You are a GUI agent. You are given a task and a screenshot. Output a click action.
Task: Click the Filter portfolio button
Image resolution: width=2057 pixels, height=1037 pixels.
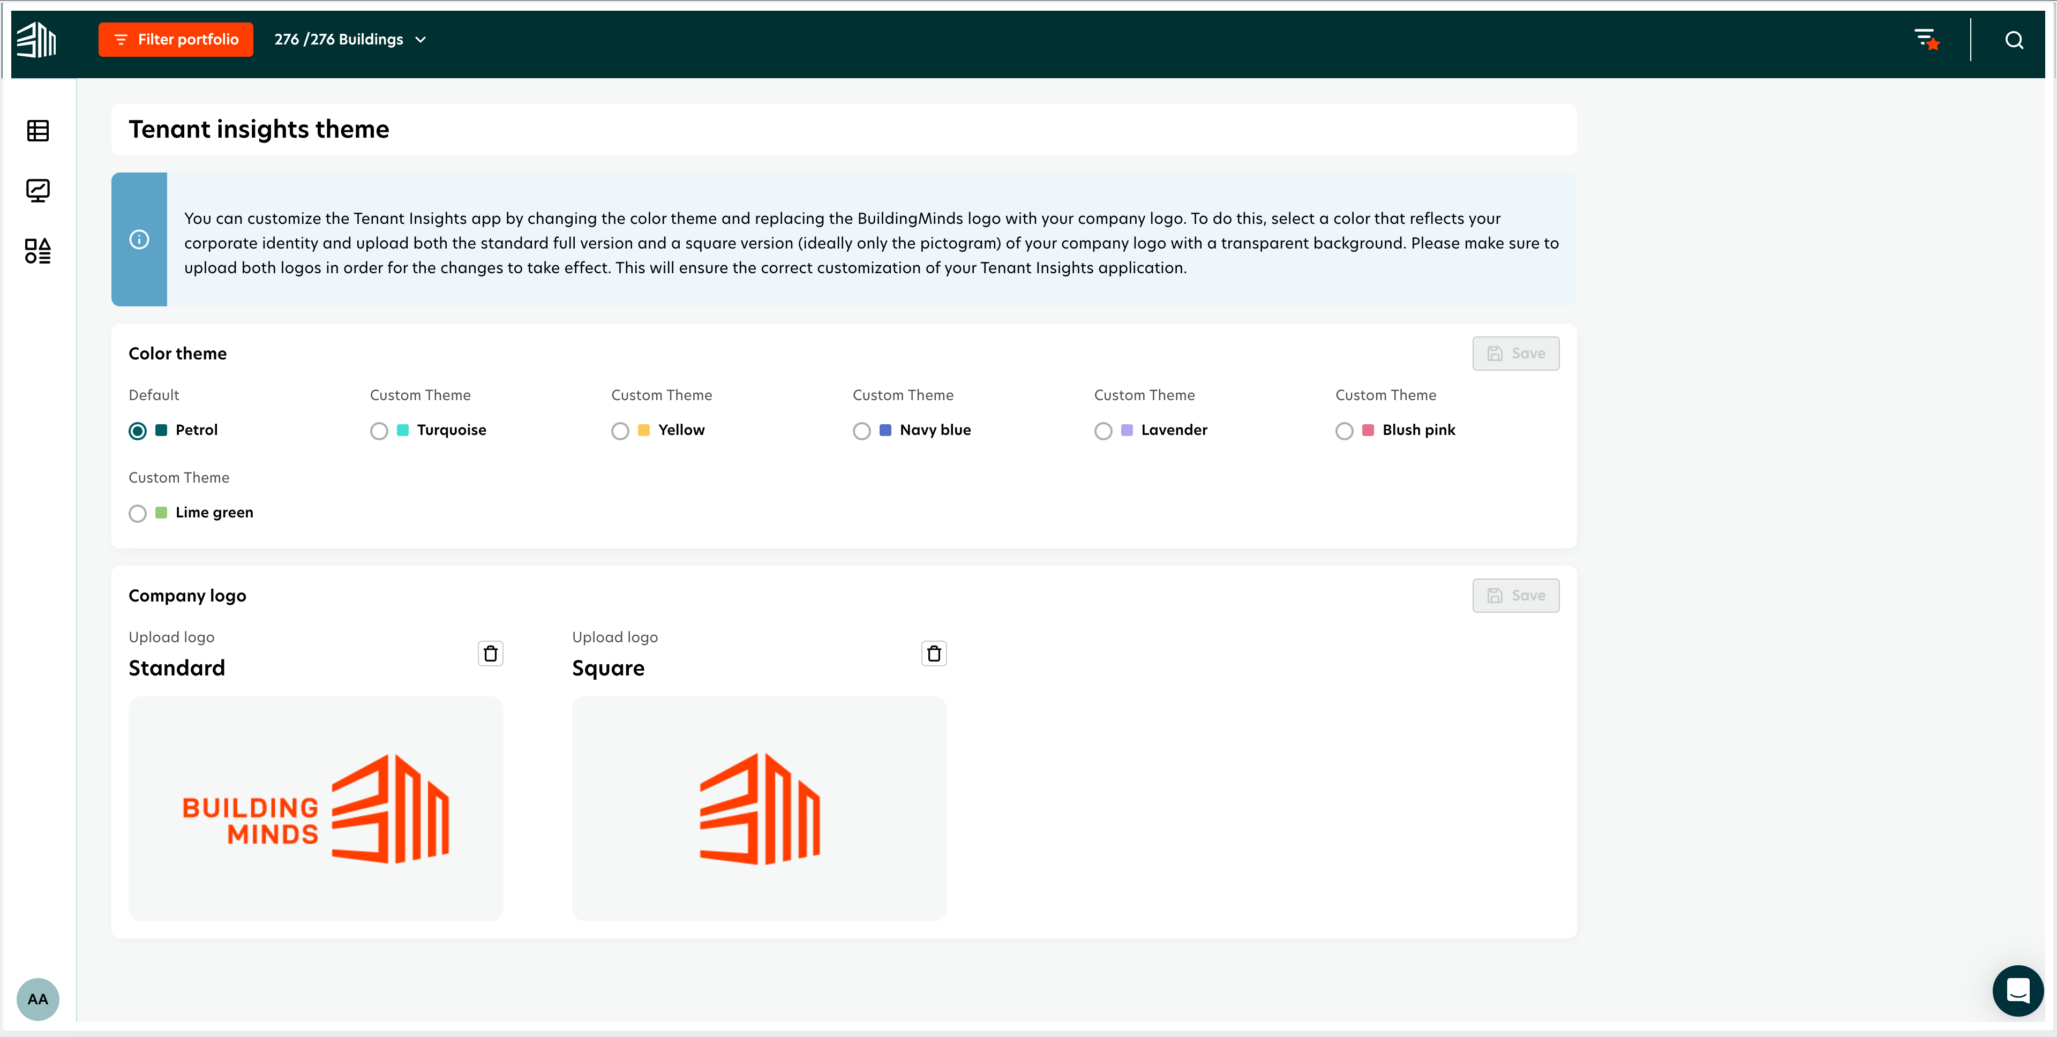coord(176,40)
